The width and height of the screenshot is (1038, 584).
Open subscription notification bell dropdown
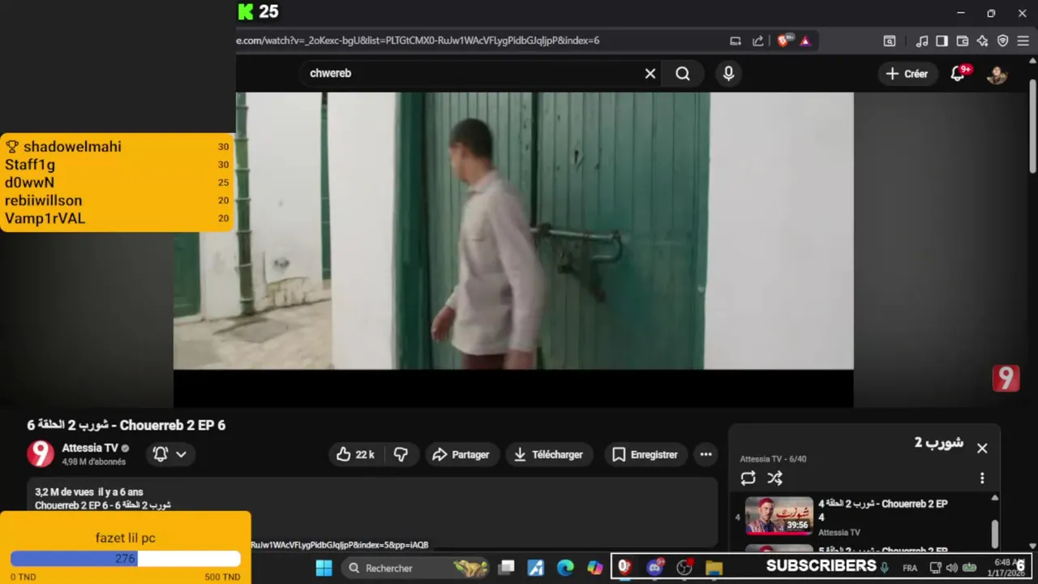tap(169, 455)
